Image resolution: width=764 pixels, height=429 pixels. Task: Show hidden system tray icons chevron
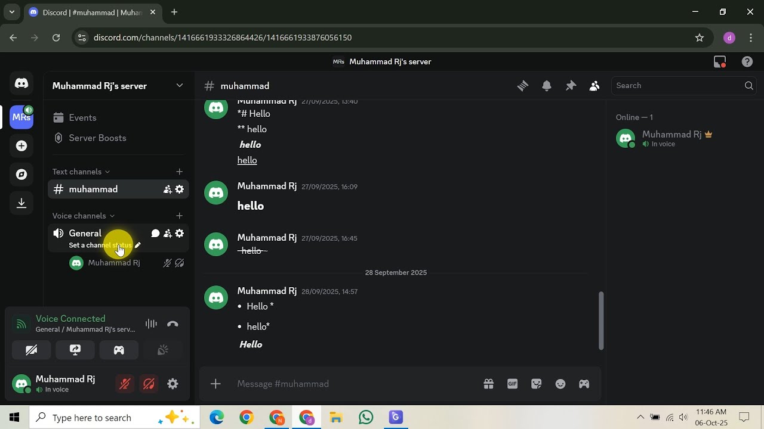pyautogui.click(x=640, y=418)
